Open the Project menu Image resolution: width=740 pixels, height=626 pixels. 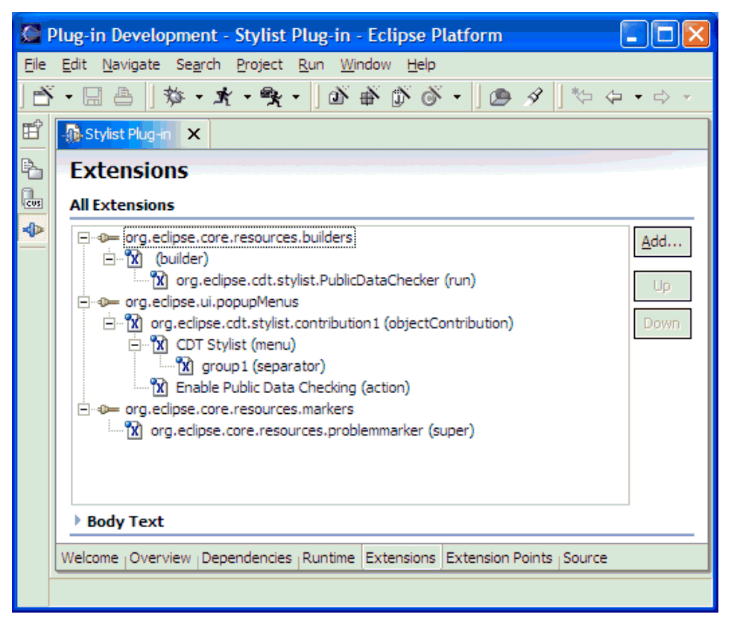259,65
